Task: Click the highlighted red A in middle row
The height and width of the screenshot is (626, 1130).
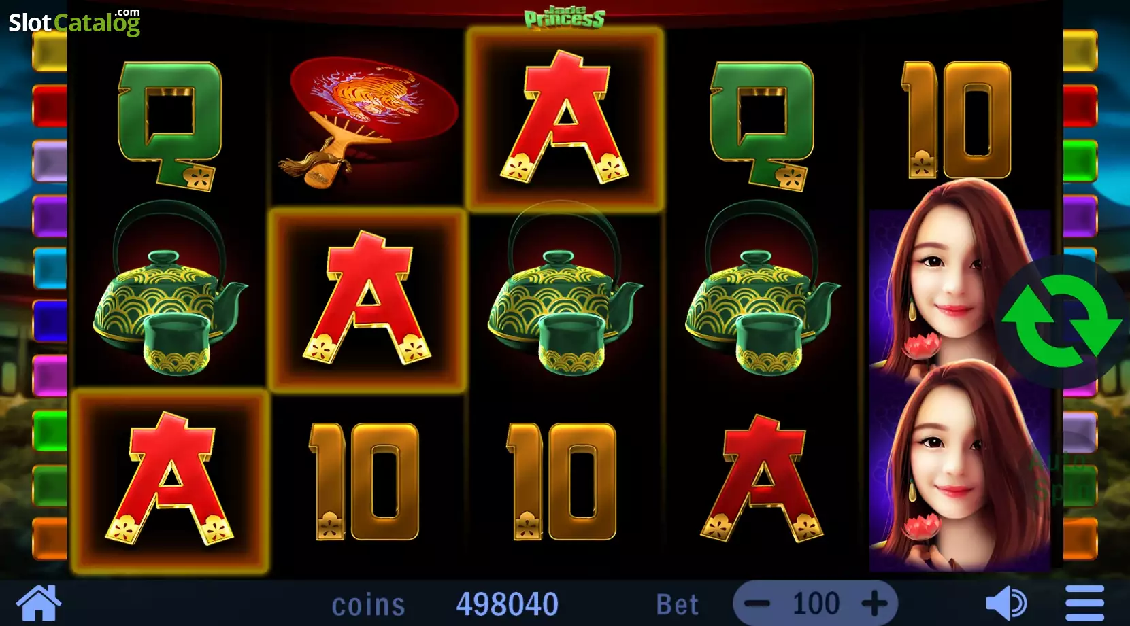Action: pos(367,300)
